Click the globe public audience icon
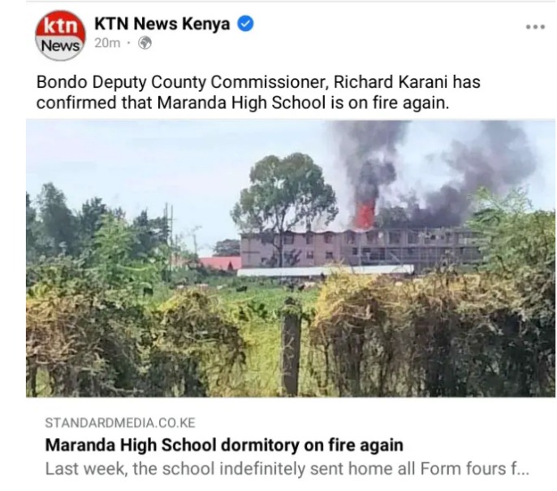557x491 pixels. (145, 43)
